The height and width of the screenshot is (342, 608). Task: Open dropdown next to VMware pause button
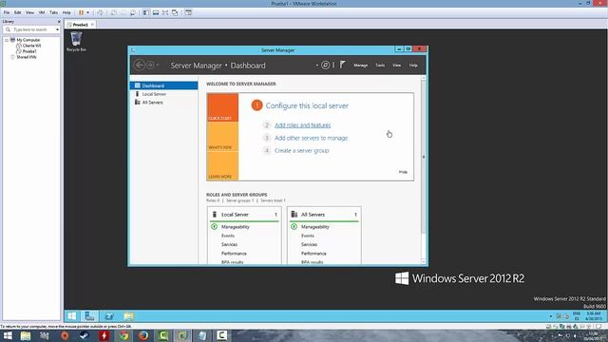(x=88, y=12)
